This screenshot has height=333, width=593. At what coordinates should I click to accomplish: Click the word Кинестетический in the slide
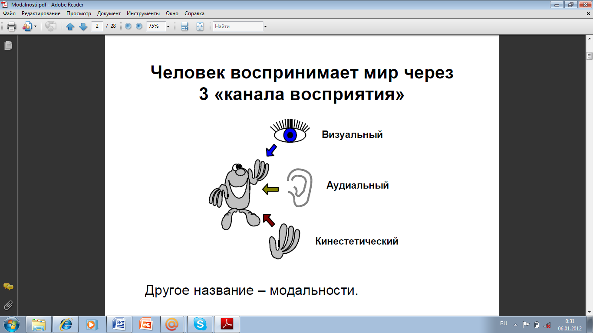[357, 241]
